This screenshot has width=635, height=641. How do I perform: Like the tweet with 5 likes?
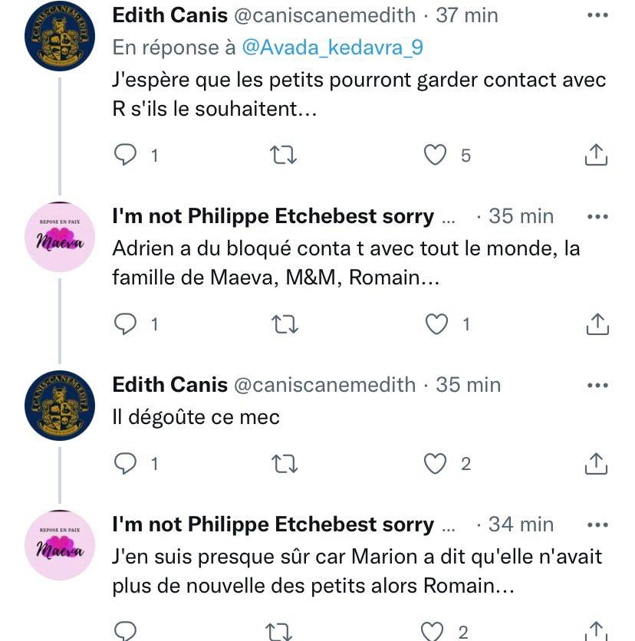(x=436, y=156)
